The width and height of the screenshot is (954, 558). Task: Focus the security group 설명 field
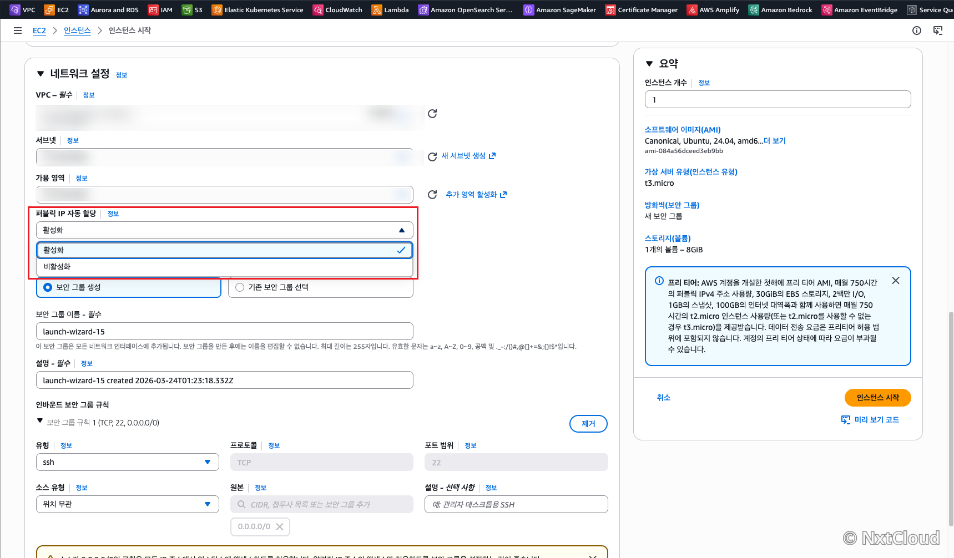pyautogui.click(x=225, y=381)
